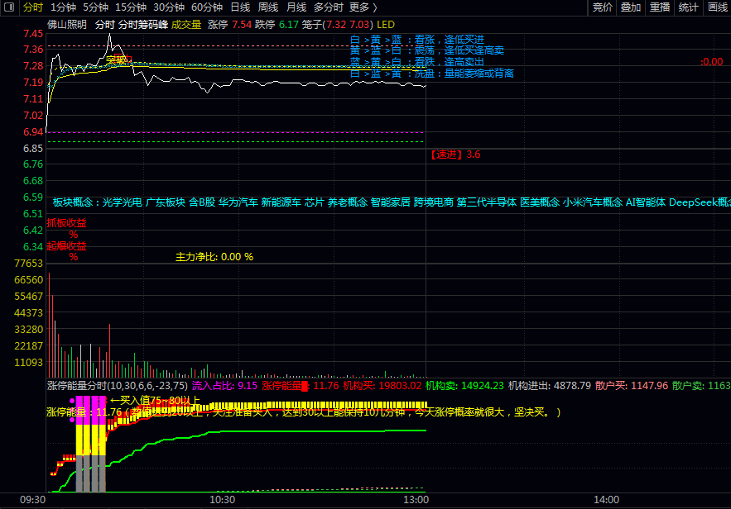Click the 涨停能量分时 indicator name
This screenshot has height=509, width=731.
point(77,385)
